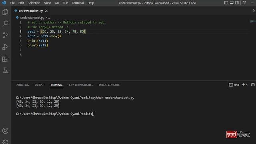Open the Explorer view in activity bar
This screenshot has width=256, height=144.
[5, 12]
